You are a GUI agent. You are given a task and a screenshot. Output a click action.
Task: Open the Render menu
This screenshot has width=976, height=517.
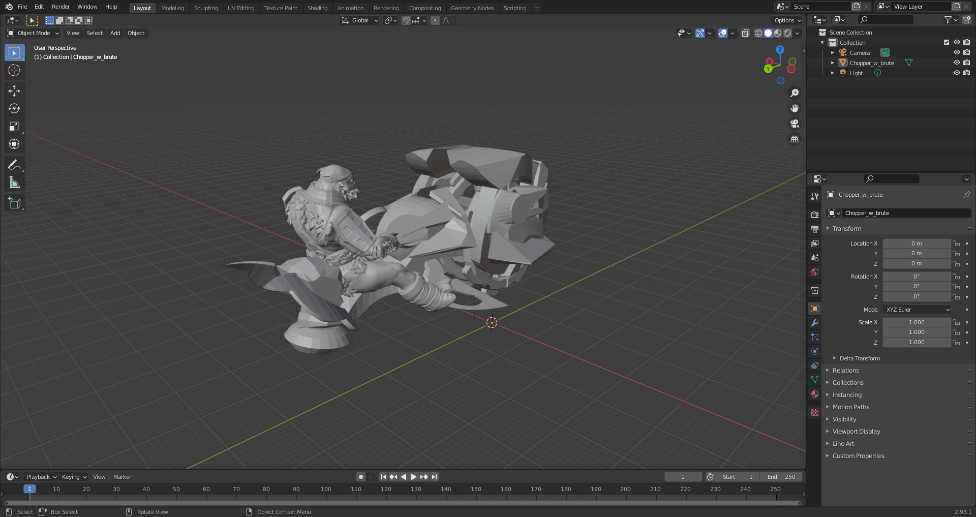pos(60,7)
